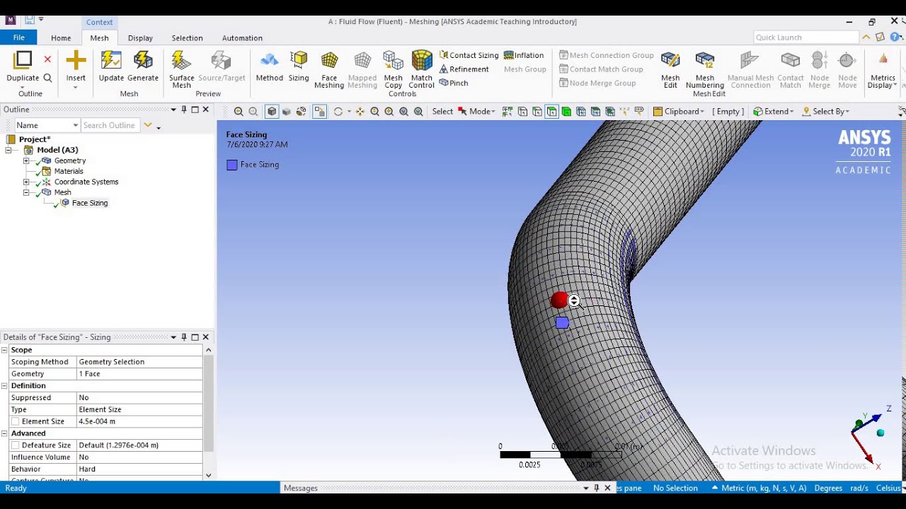
Task: Toggle the label display icon in toolbar
Action: pyautogui.click(x=640, y=112)
